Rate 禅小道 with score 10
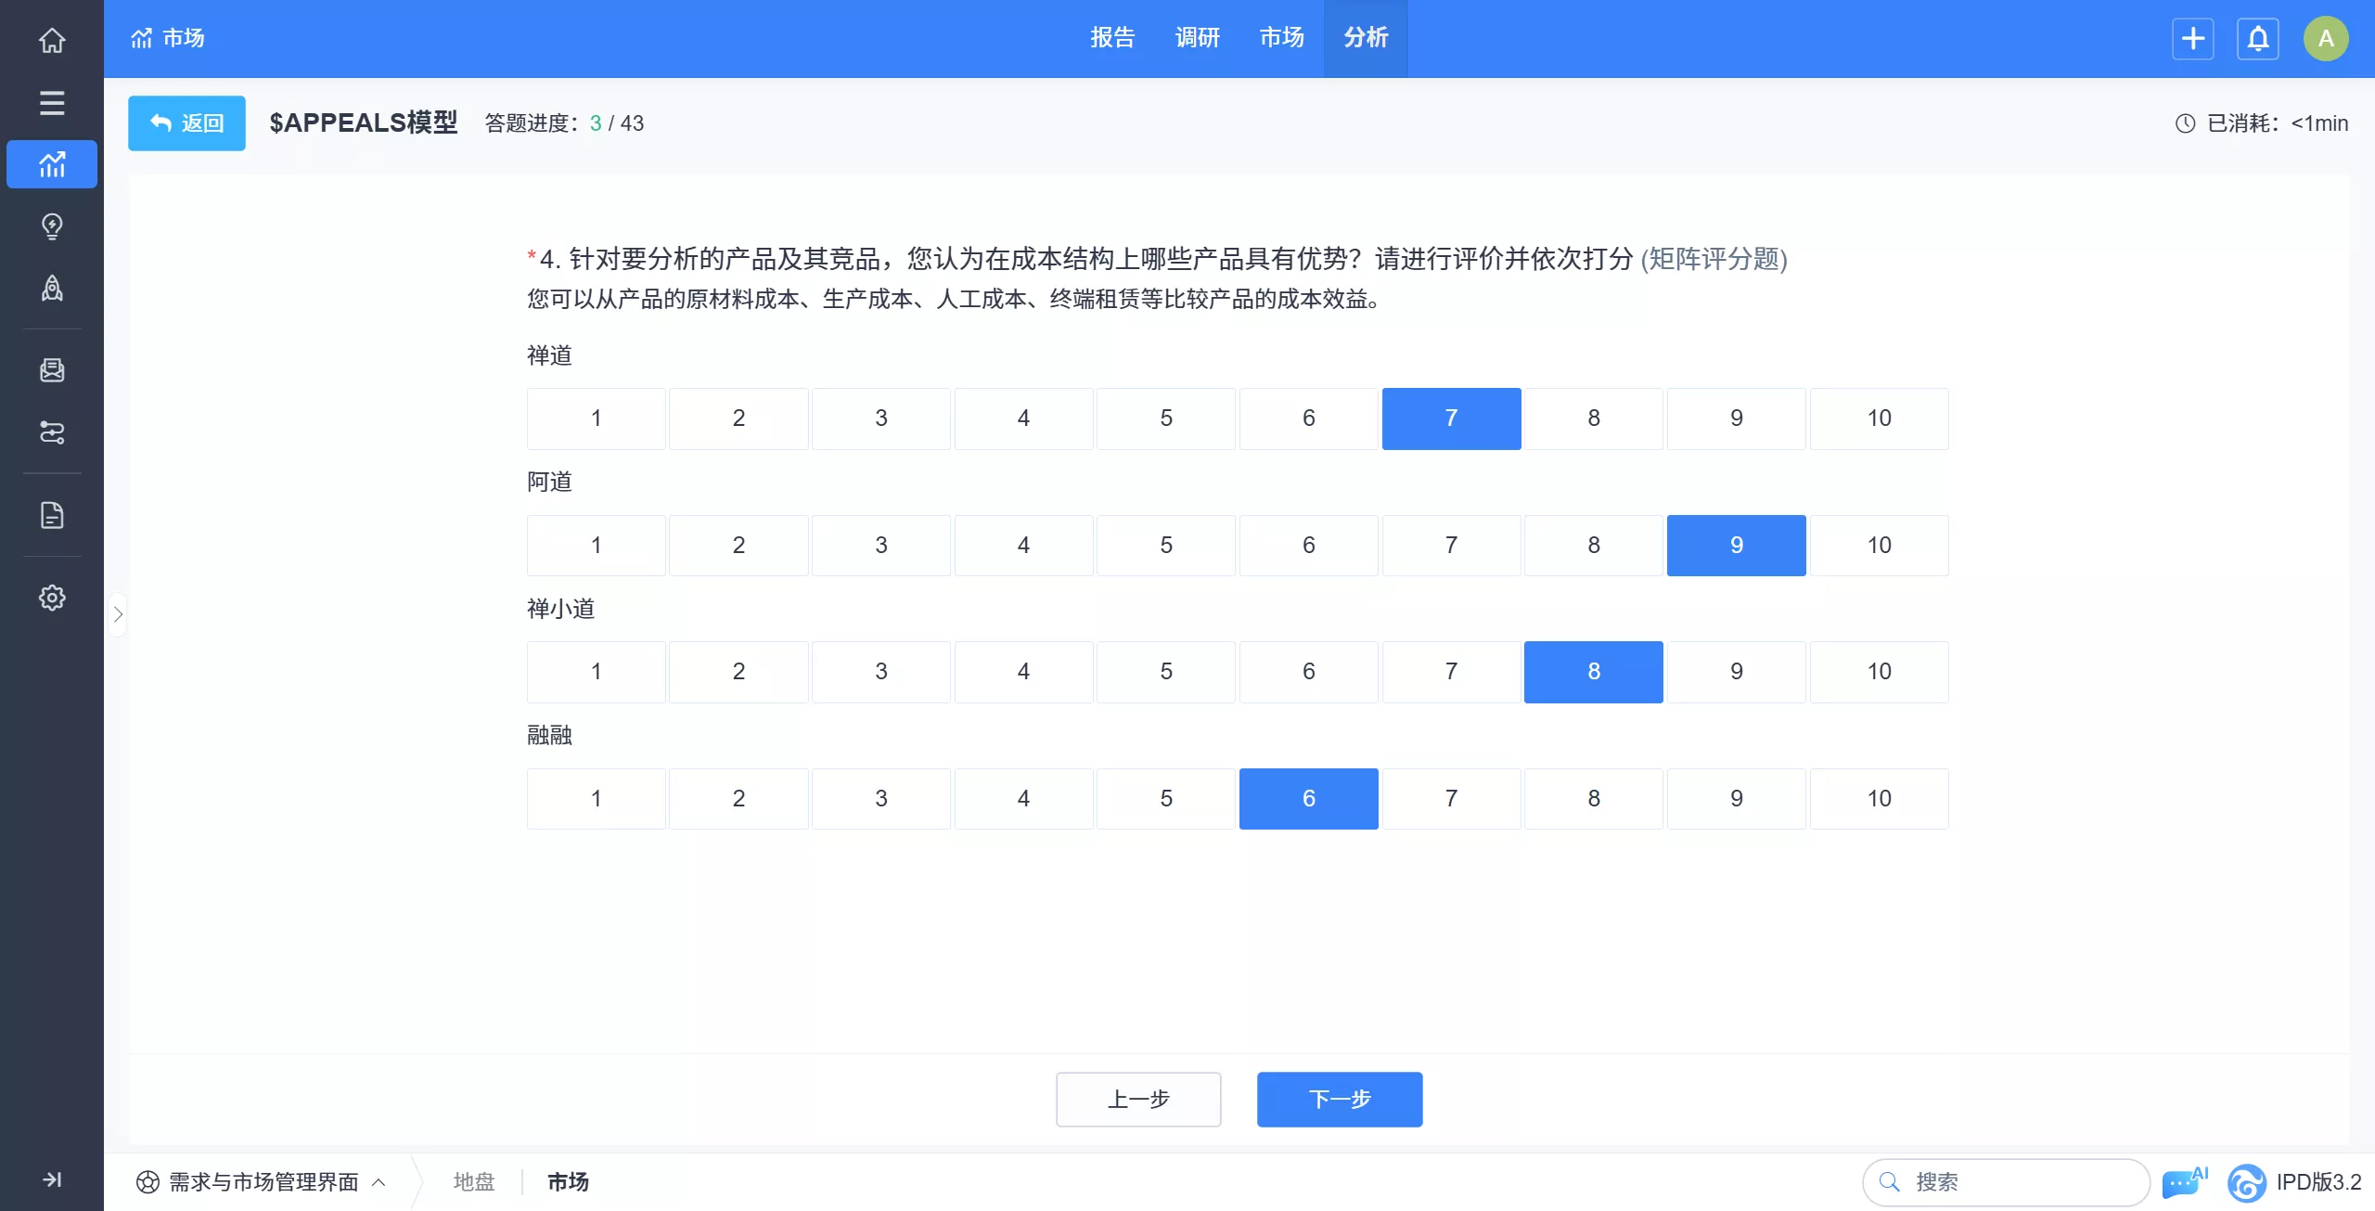The width and height of the screenshot is (2375, 1211). [x=1879, y=672]
